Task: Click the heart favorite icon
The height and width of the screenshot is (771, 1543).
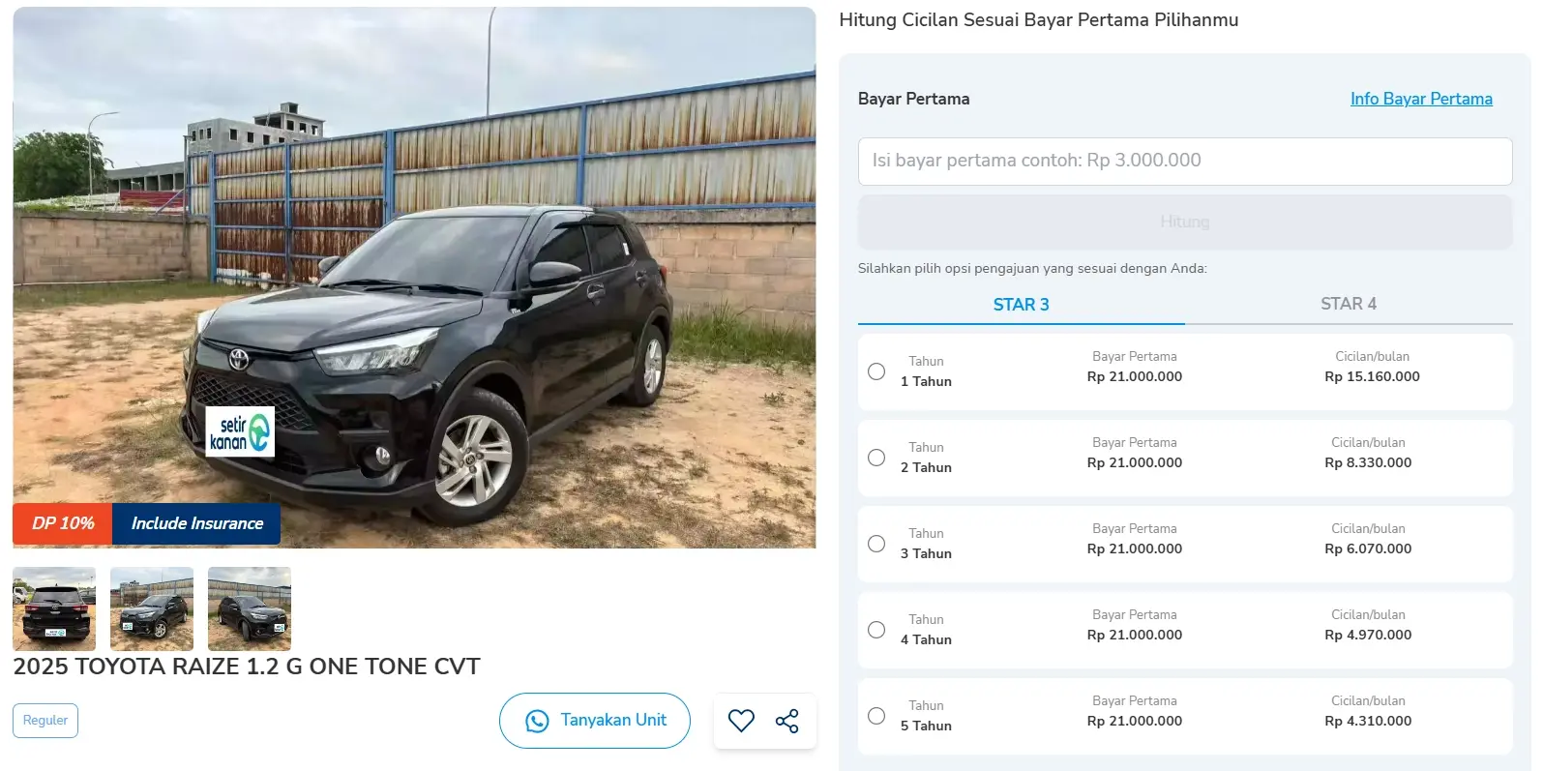Action: pyautogui.click(x=741, y=721)
